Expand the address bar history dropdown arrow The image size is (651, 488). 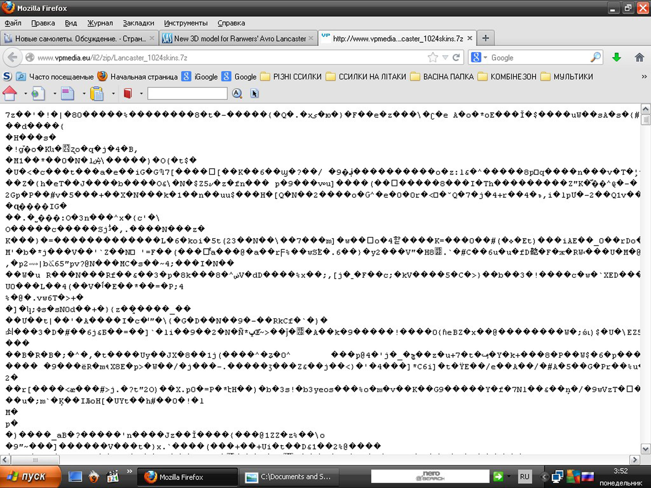(x=445, y=58)
